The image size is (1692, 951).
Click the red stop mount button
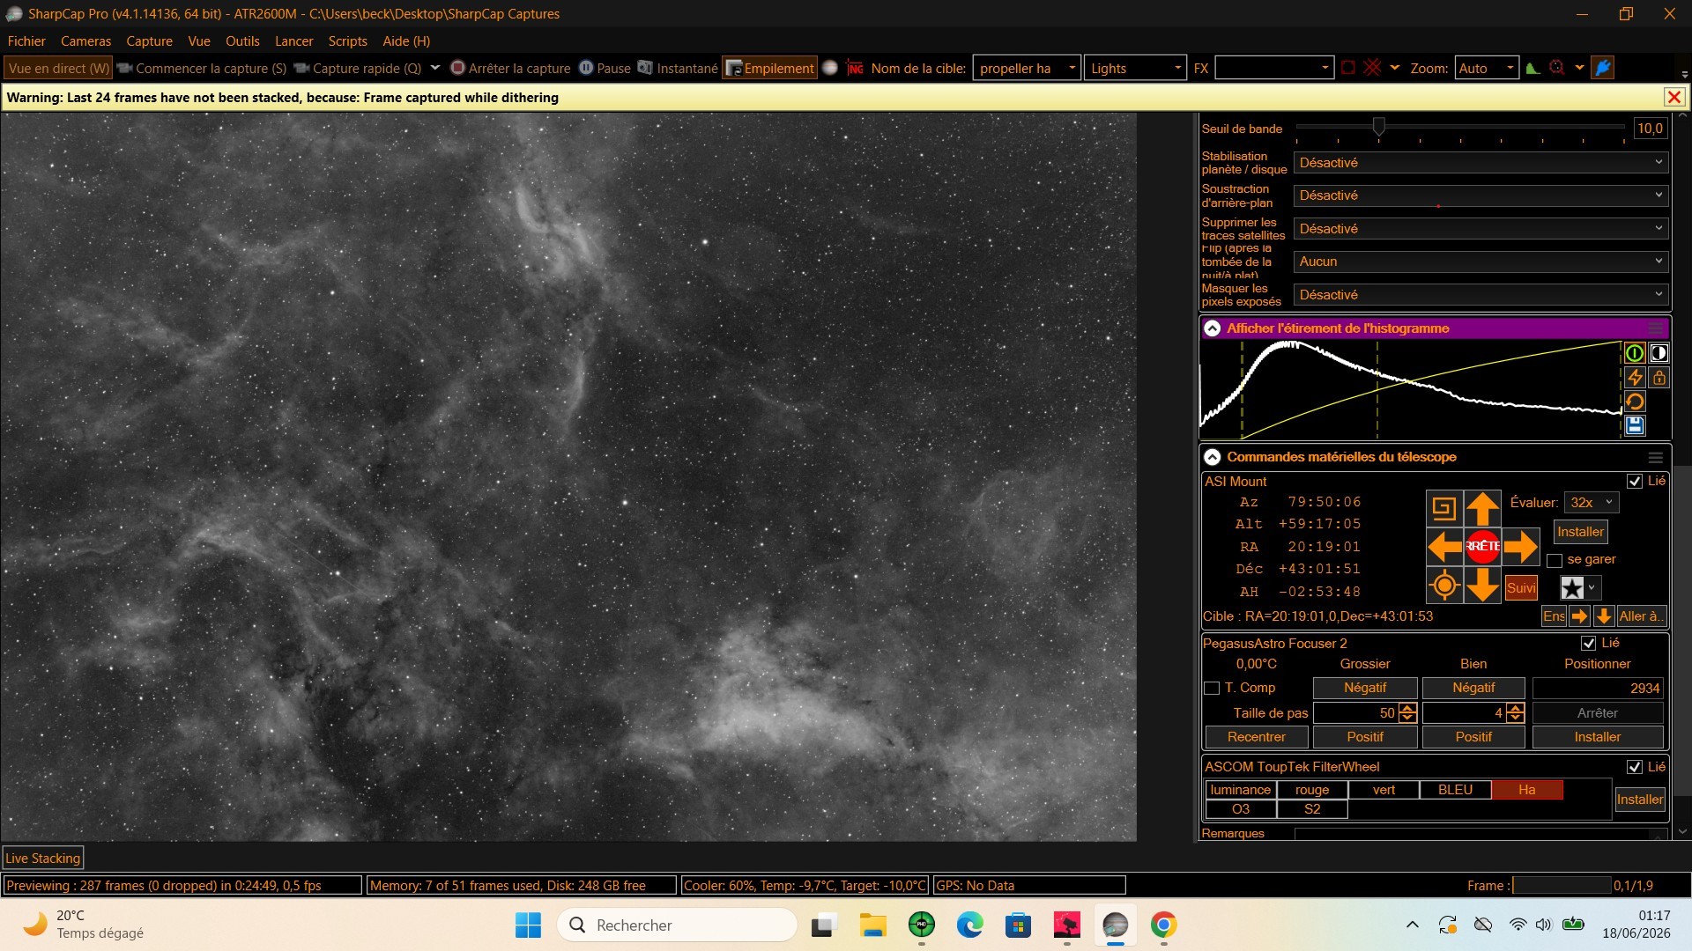[1483, 547]
